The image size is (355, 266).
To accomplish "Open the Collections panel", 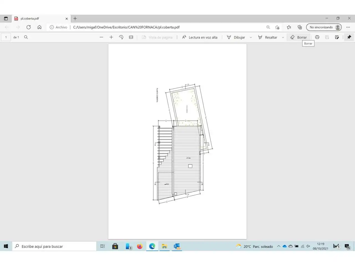I will click(x=300, y=27).
